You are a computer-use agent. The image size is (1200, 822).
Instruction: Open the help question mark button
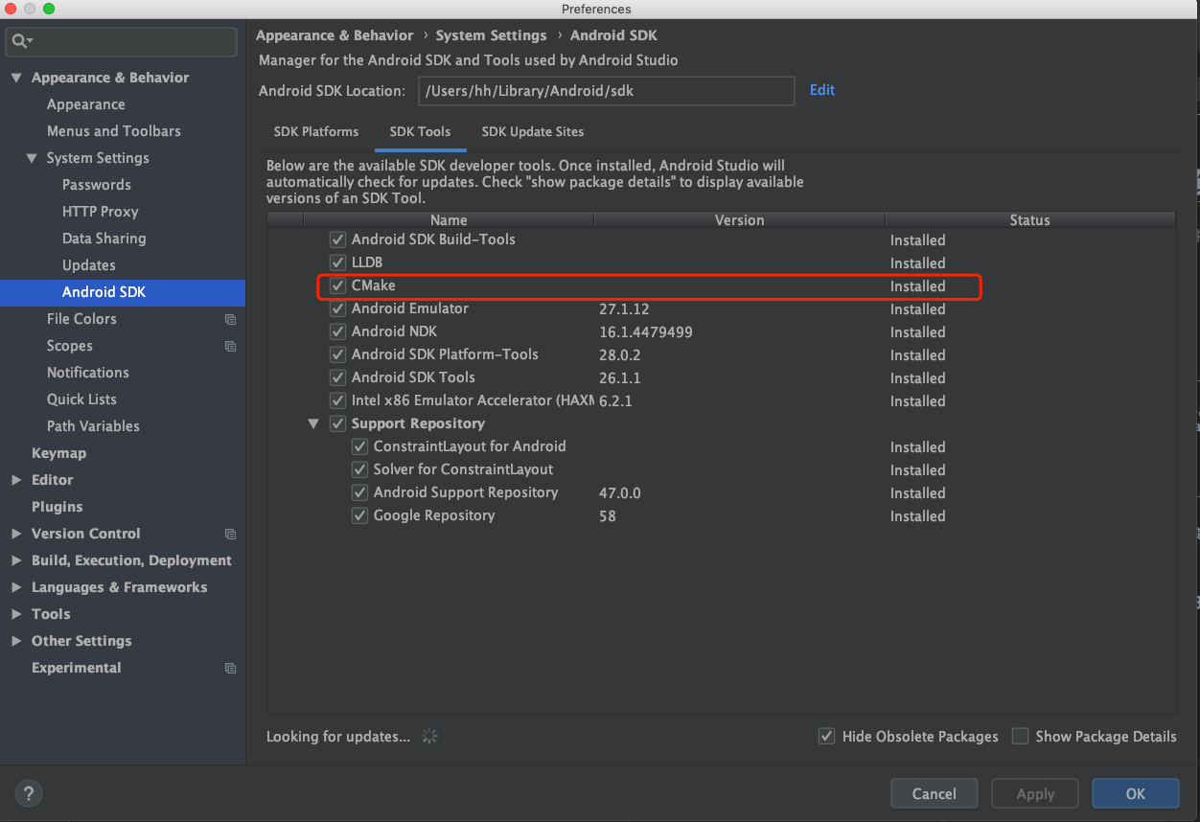click(29, 793)
